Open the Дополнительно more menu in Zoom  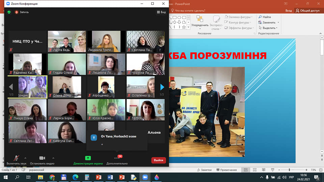tap(117, 160)
